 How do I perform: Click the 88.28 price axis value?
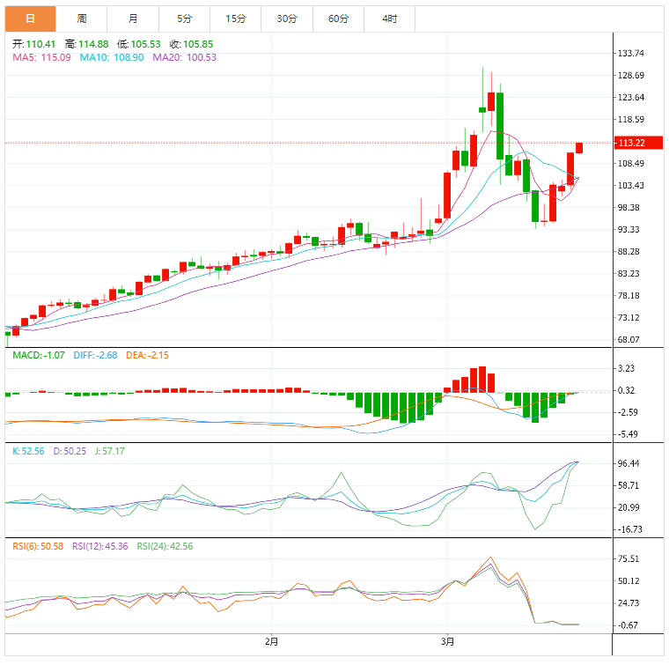coord(629,252)
